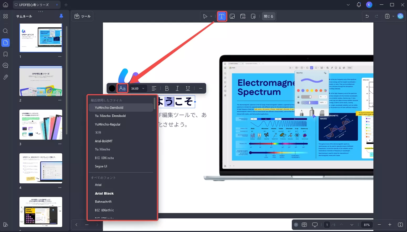Viewport: 407px width, 232px height.
Task: Go to the next page arrow in the bottom bar
Action: (352, 225)
